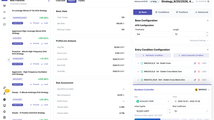Load the SUI/USDT Aggressive High-Leverage strategy
This screenshot has width=214, height=120.
pos(44,43)
